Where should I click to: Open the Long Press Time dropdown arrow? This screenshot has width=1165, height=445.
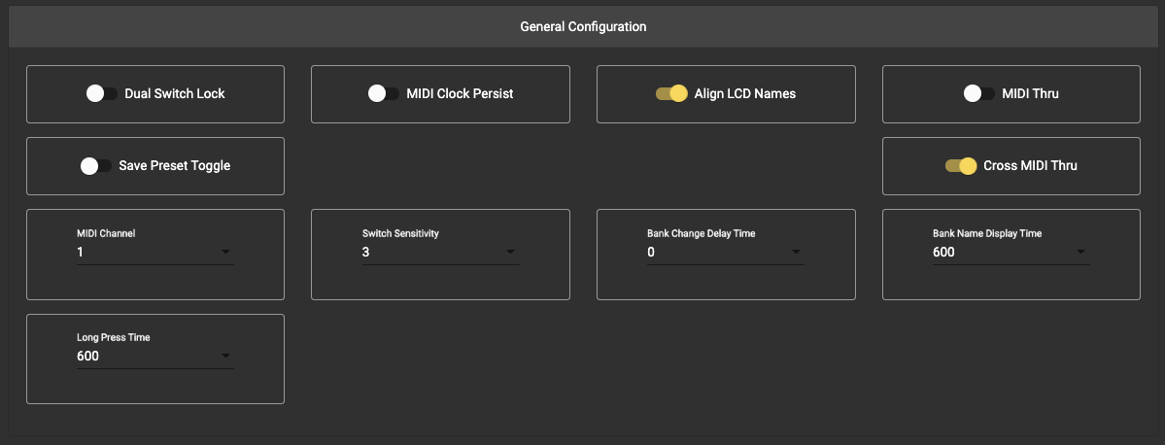pyautogui.click(x=225, y=357)
